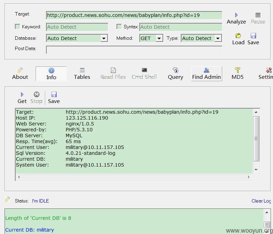This screenshot has height=234, width=273.
Task: Click the log panel scrollbar thumb
Action: click(x=267, y=225)
